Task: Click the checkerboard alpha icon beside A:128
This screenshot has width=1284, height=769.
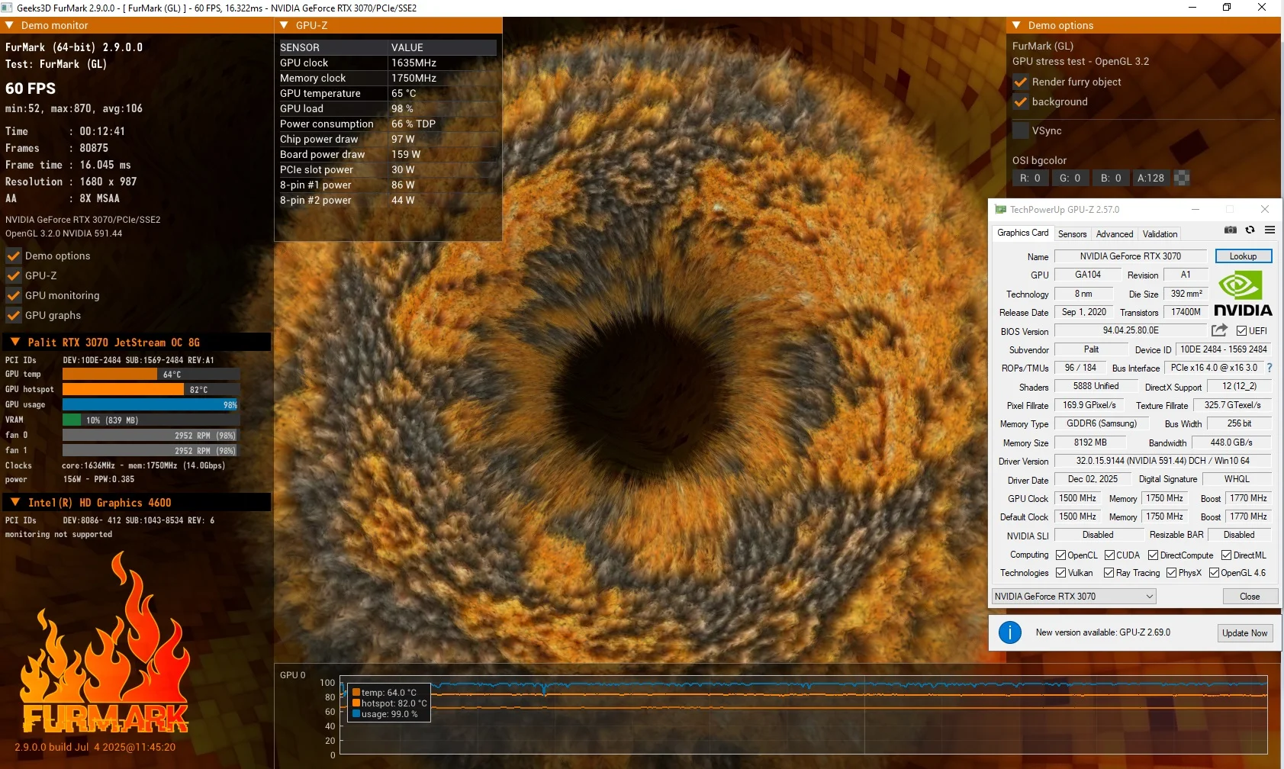Action: [1182, 178]
